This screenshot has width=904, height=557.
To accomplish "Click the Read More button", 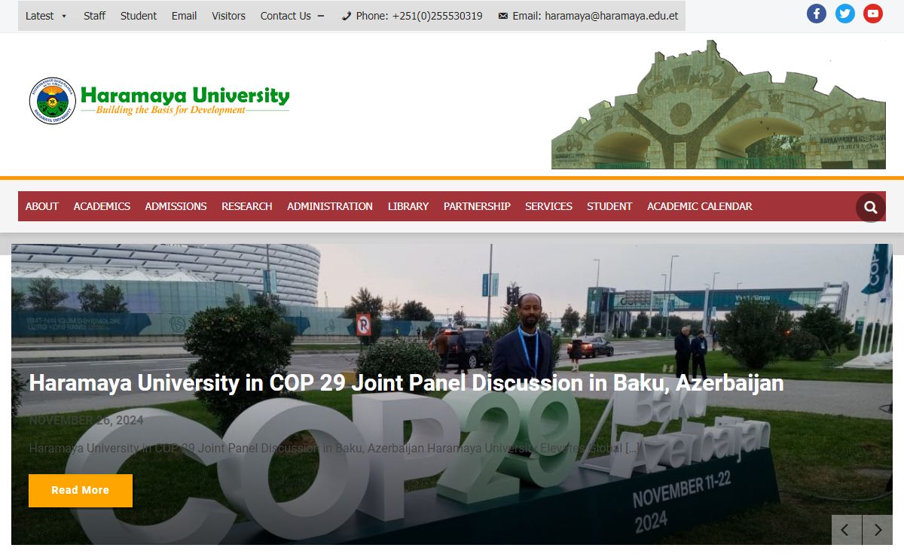I will [81, 491].
